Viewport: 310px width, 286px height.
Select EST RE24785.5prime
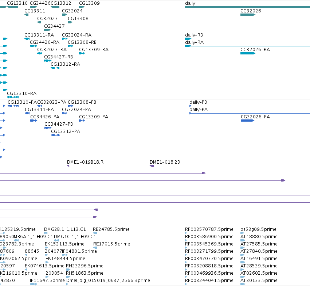pos(111,229)
